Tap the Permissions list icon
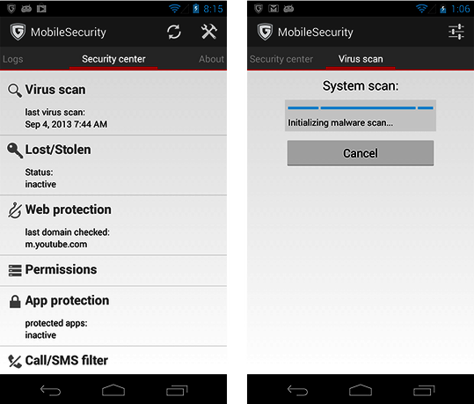Viewport: 474px width, 404px height. [15, 270]
